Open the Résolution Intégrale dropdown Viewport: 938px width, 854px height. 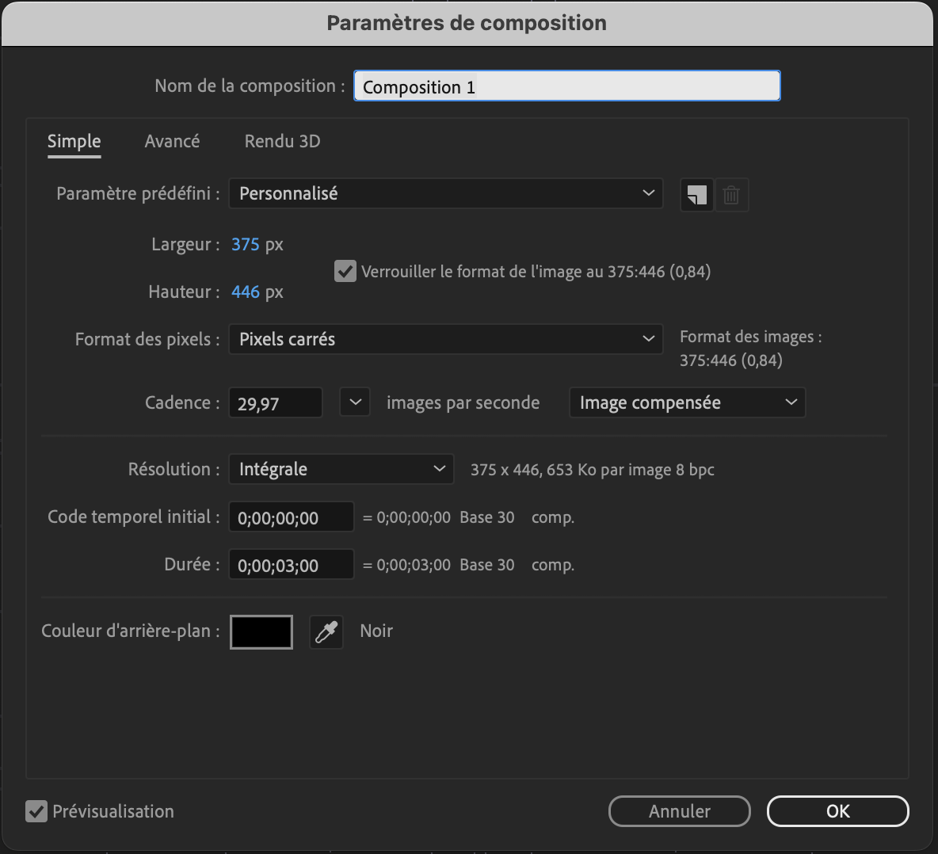[341, 469]
